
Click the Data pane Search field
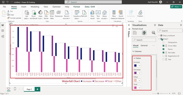170,31
